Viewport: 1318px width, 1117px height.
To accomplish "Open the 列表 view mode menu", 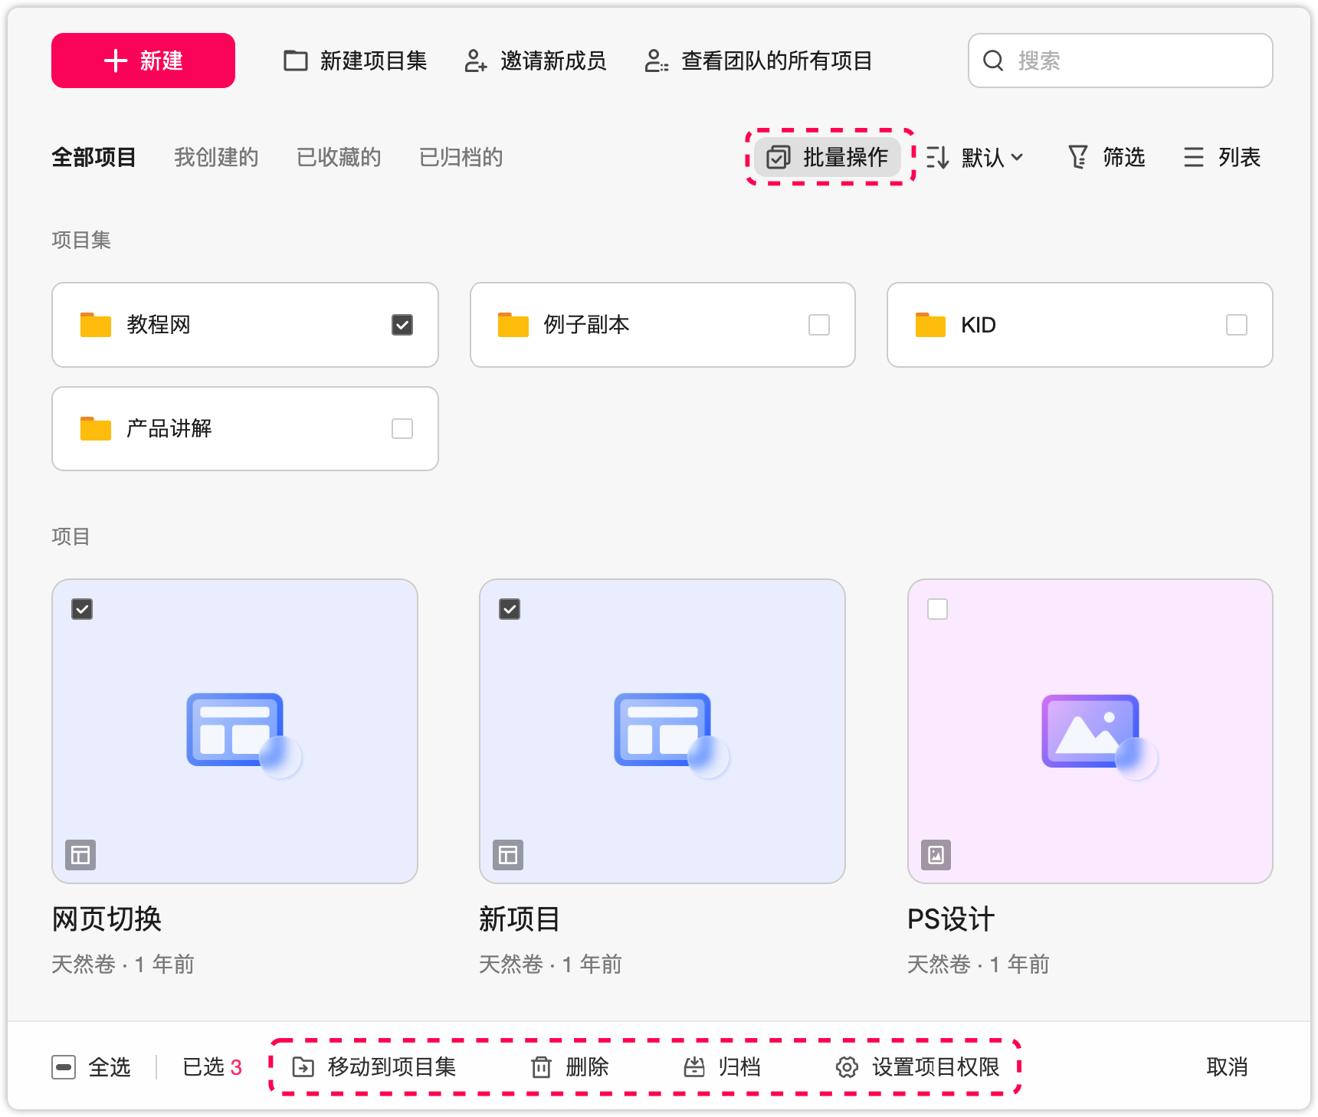I will (x=1222, y=157).
